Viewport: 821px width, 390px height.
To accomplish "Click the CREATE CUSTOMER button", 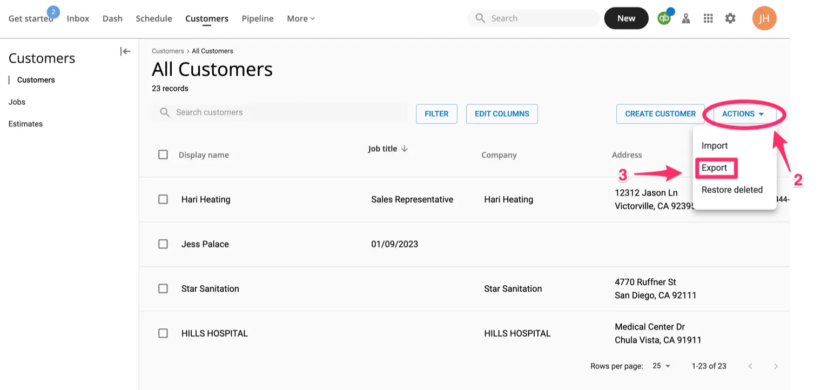I will pos(660,113).
